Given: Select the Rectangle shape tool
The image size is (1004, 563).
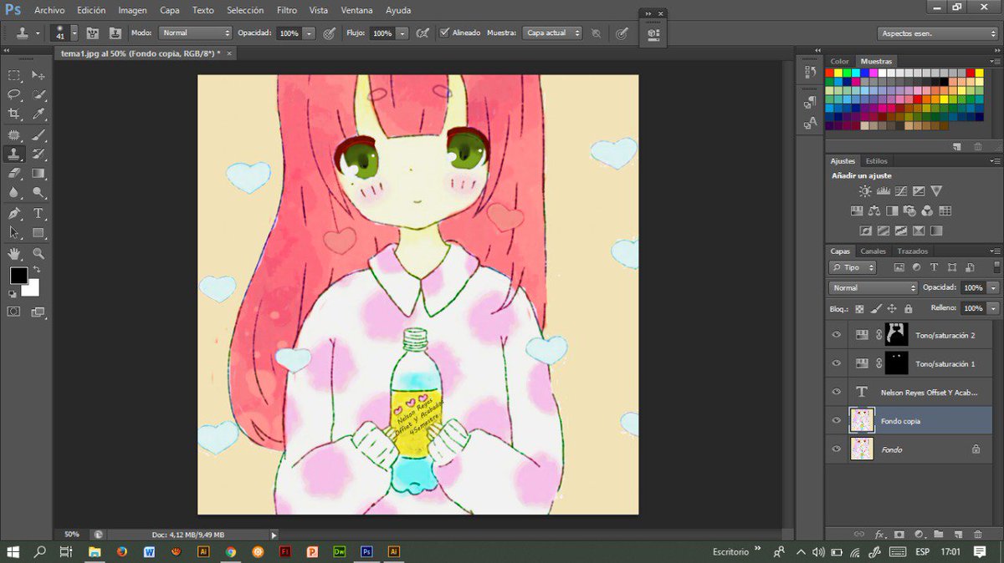Looking at the screenshot, I should pyautogui.click(x=38, y=233).
